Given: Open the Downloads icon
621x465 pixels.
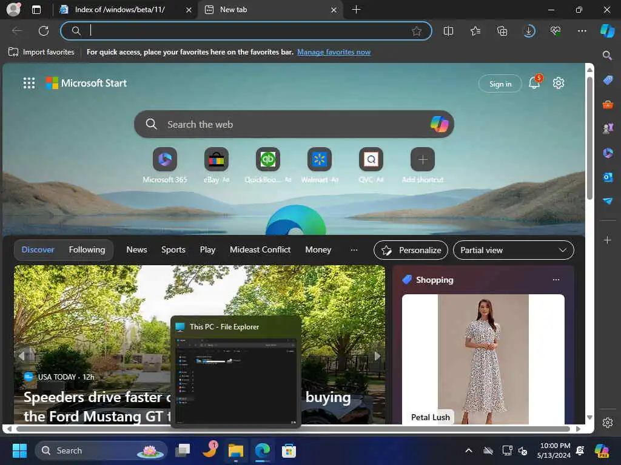Looking at the screenshot, I should (x=529, y=31).
